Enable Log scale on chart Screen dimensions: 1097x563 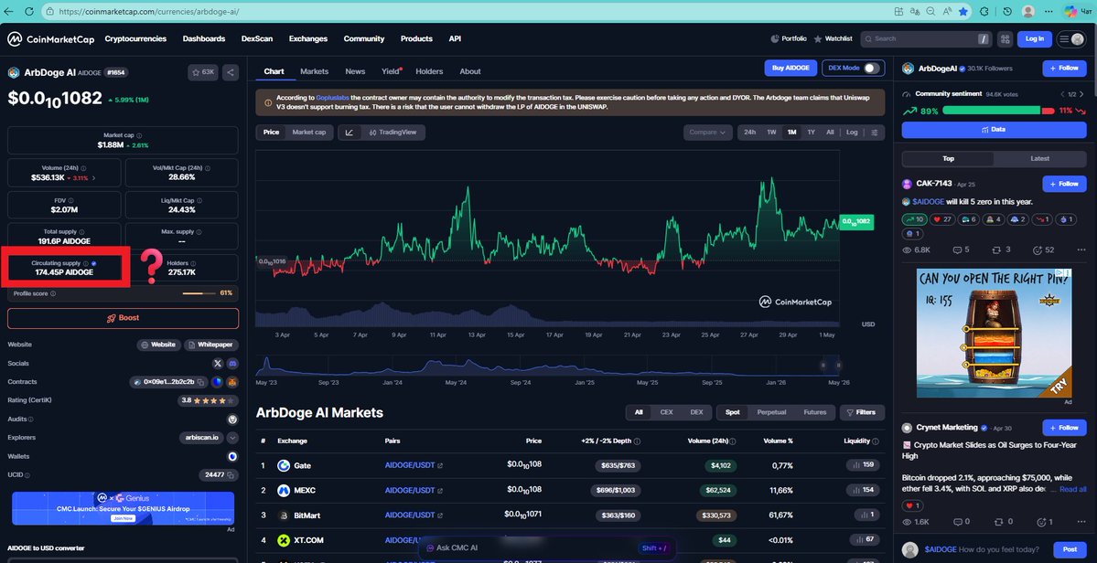[x=852, y=132]
